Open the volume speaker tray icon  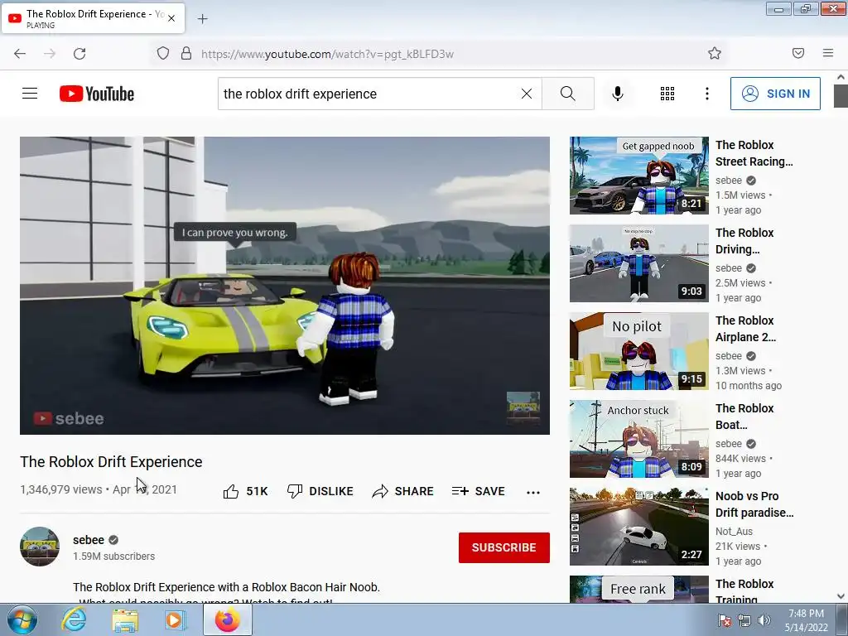point(764,620)
